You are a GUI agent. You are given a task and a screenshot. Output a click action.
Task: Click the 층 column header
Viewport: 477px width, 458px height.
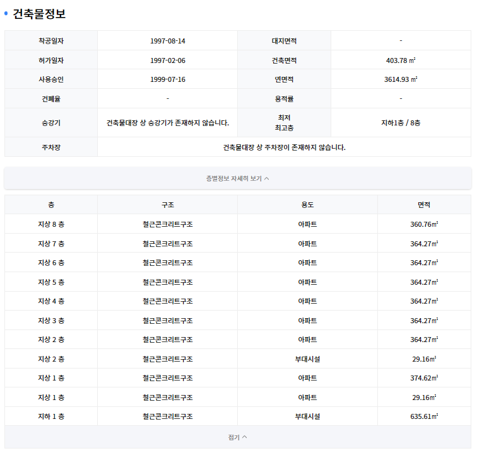tap(51, 204)
